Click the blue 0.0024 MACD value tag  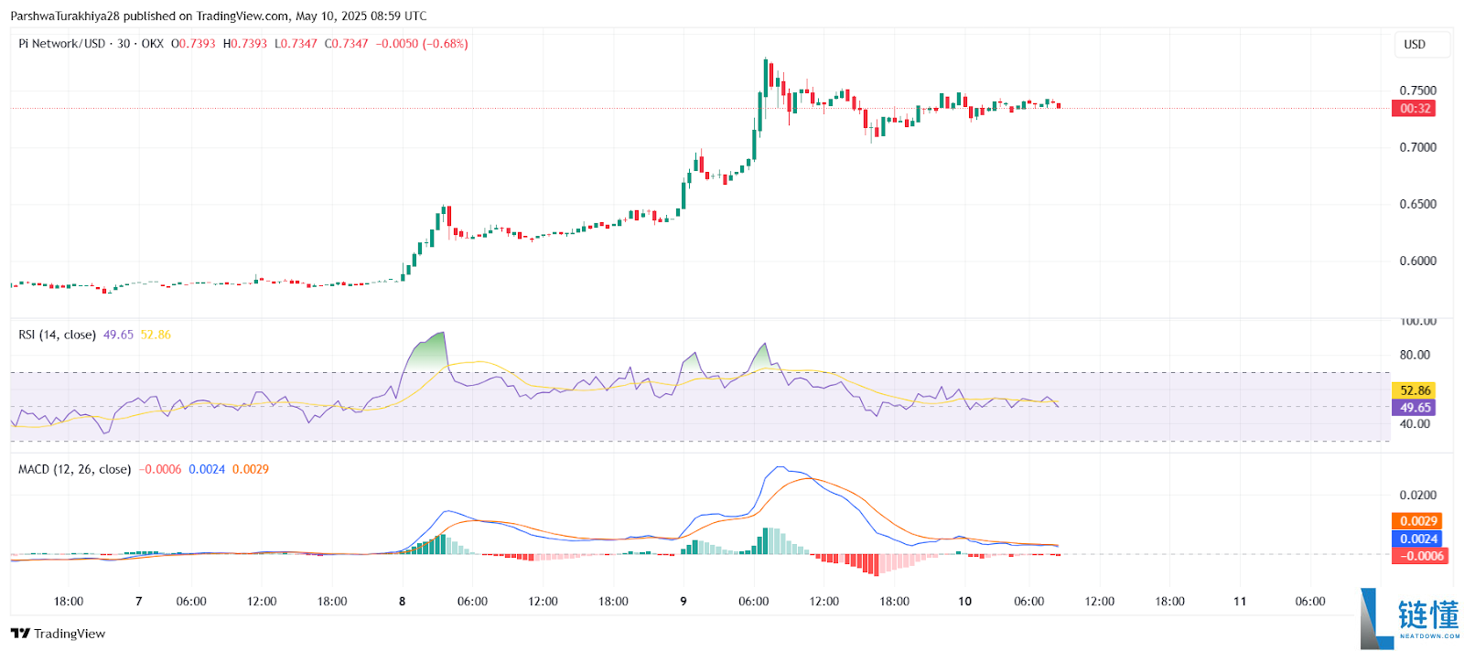pos(1417,539)
